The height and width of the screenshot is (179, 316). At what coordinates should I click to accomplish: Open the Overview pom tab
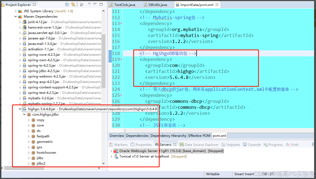click(117, 136)
